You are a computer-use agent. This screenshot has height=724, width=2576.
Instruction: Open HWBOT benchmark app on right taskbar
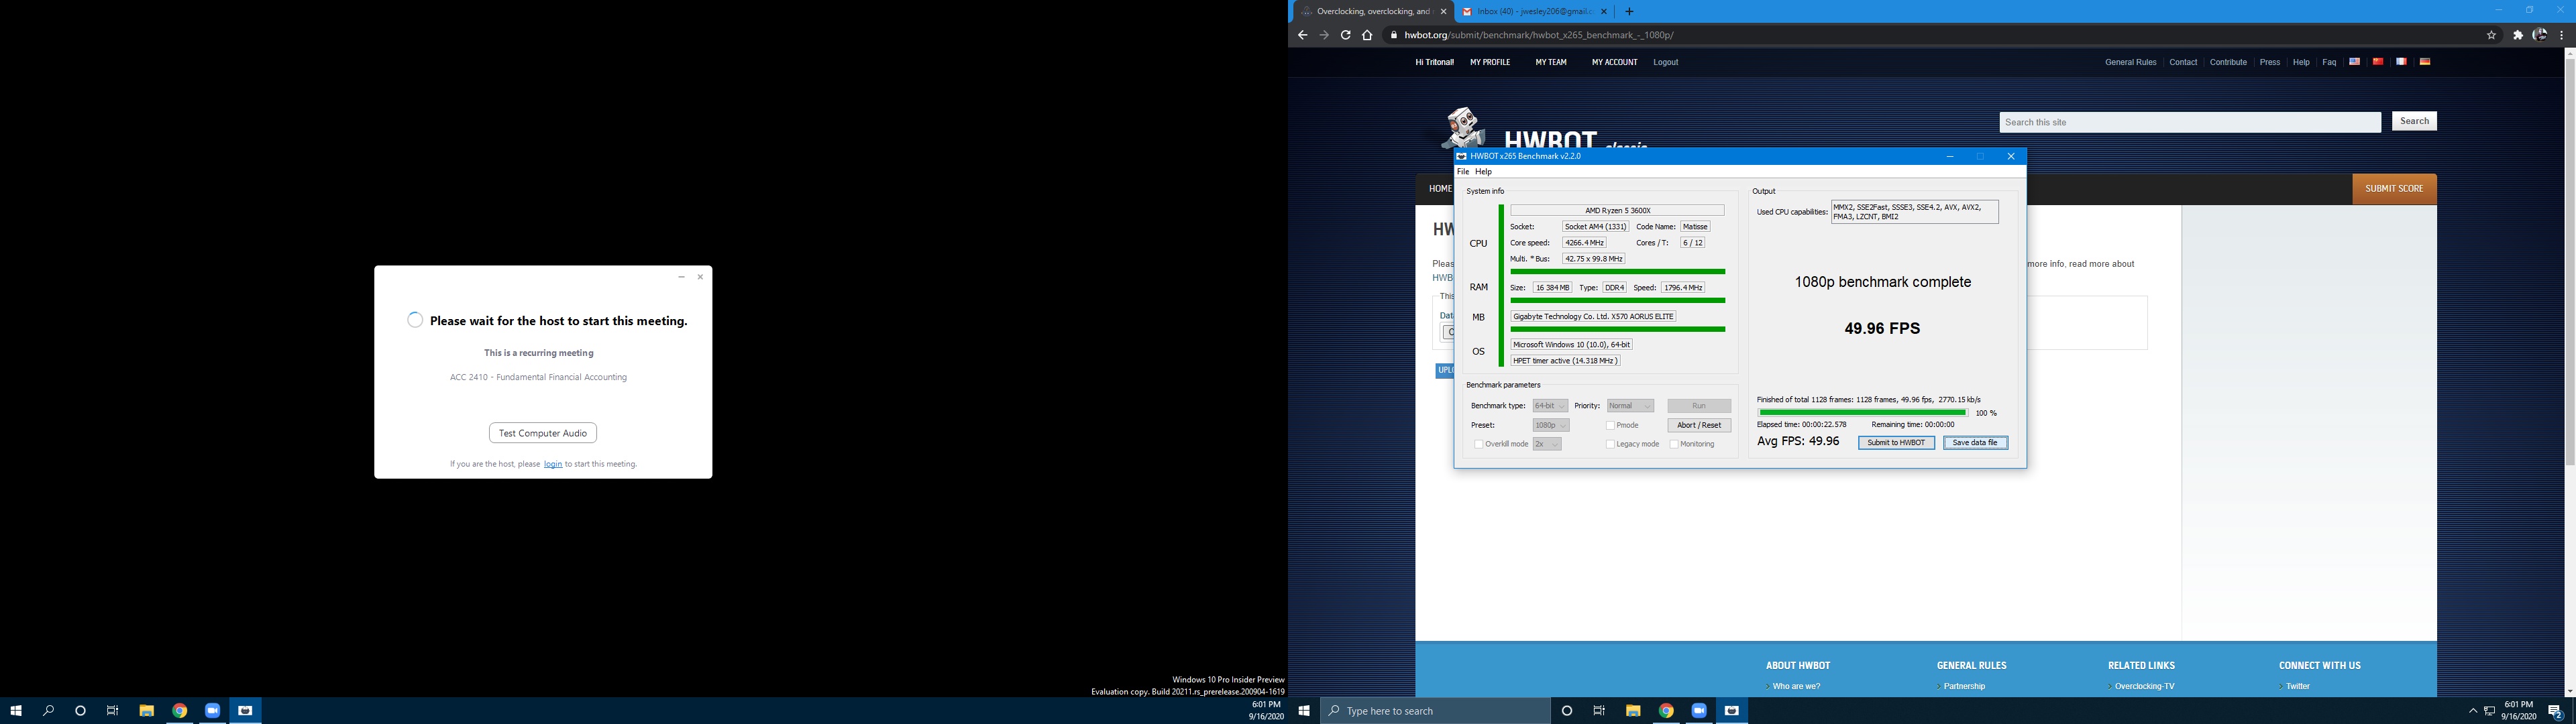1732,711
